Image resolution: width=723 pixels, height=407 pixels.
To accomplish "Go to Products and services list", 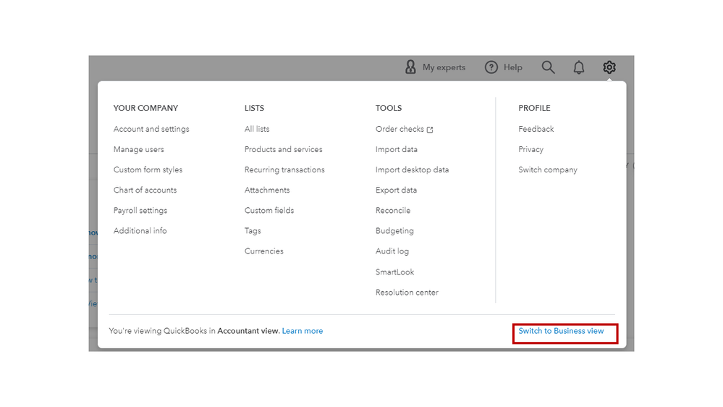I will coord(284,149).
